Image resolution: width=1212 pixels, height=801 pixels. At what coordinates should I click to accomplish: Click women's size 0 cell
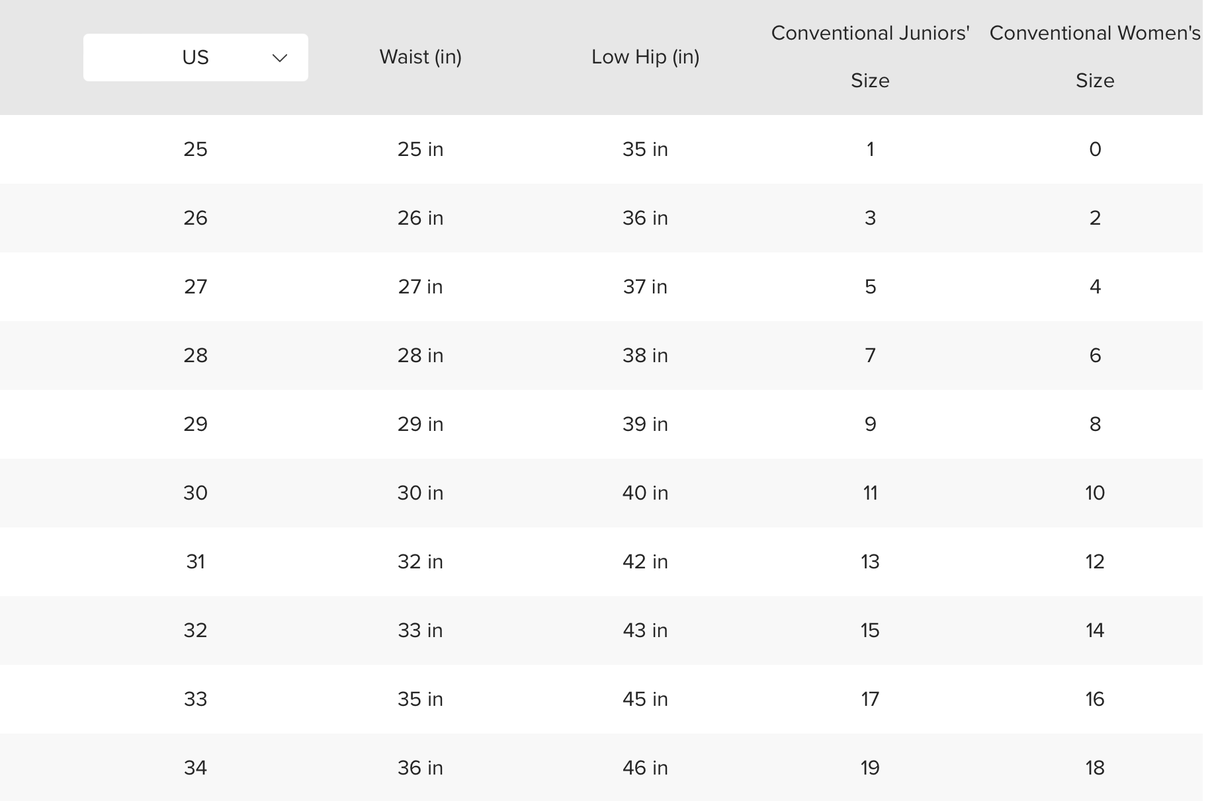(1095, 149)
